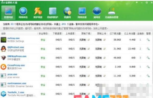Edit download limit for QQProtect.exe
Viewport: 153px width, 98px height.
point(88,49)
